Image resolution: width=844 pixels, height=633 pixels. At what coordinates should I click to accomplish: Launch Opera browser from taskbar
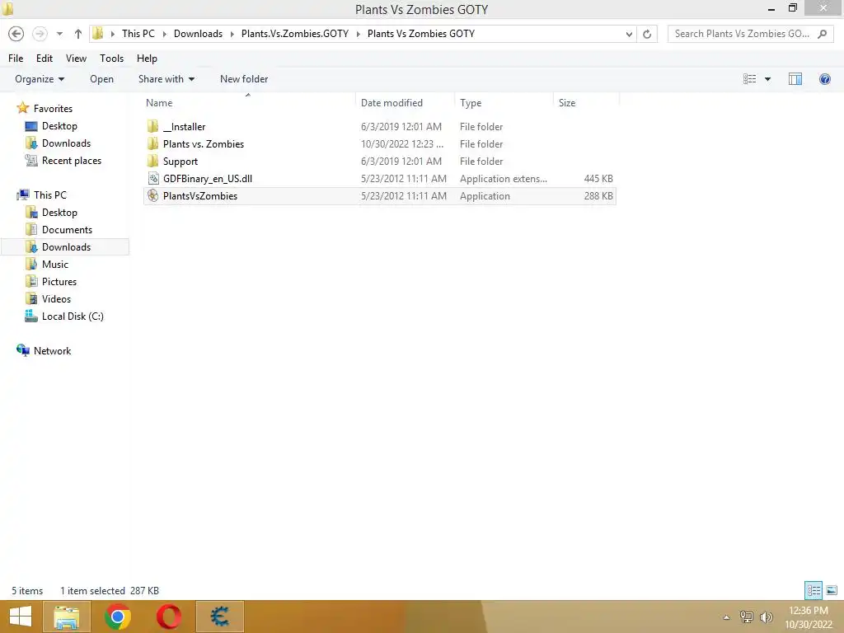tap(169, 617)
